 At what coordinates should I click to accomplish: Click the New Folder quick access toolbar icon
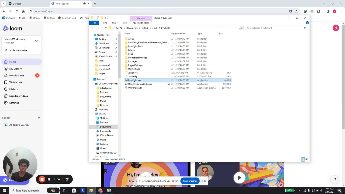click(102, 18)
